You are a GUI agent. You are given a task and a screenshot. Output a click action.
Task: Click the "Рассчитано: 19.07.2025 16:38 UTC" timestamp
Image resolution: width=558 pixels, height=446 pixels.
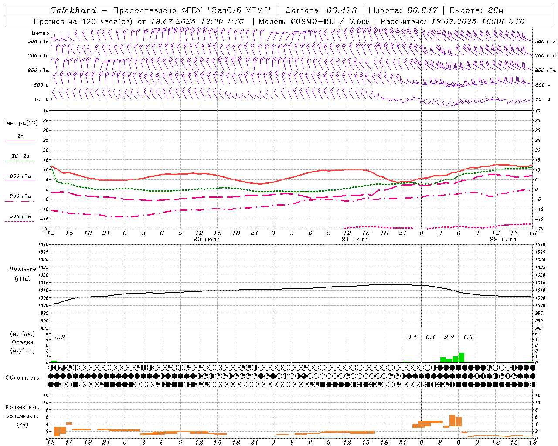click(x=453, y=21)
